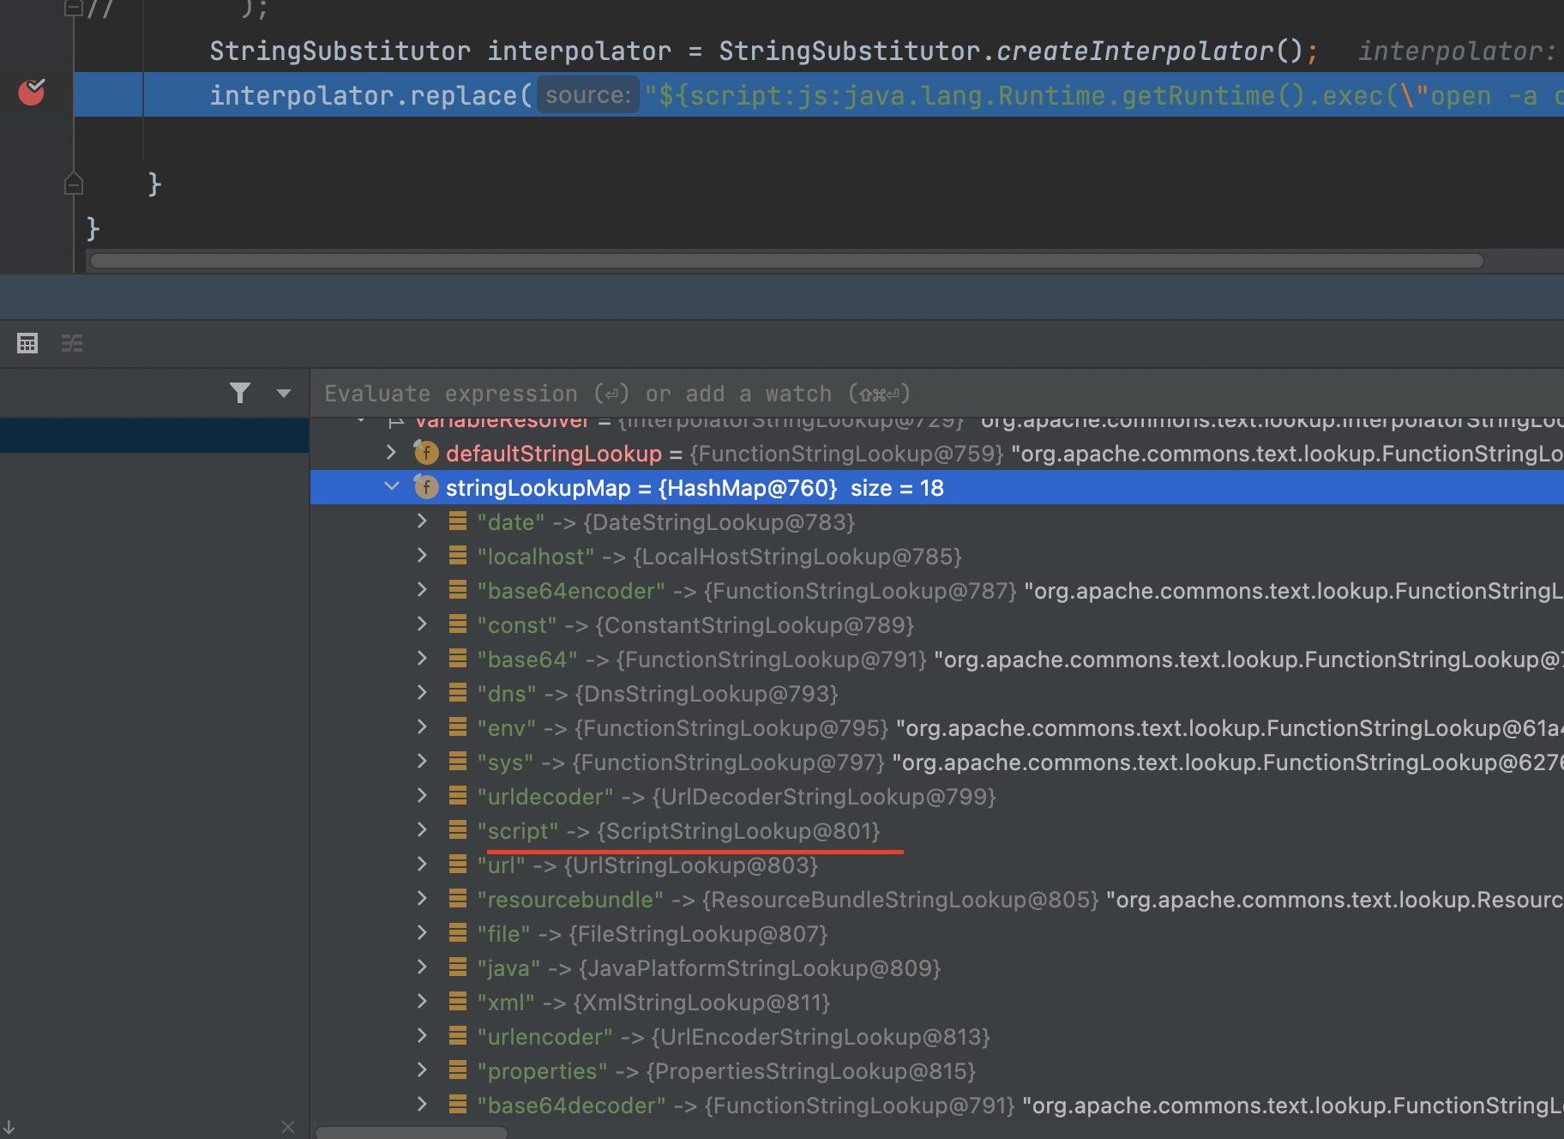1564x1139 pixels.
Task: Click the entry icon beside "urlencoder"
Action: 458,1035
